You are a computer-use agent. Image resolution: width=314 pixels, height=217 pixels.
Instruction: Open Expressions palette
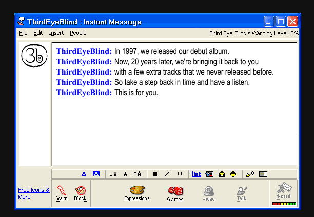coord(137,193)
